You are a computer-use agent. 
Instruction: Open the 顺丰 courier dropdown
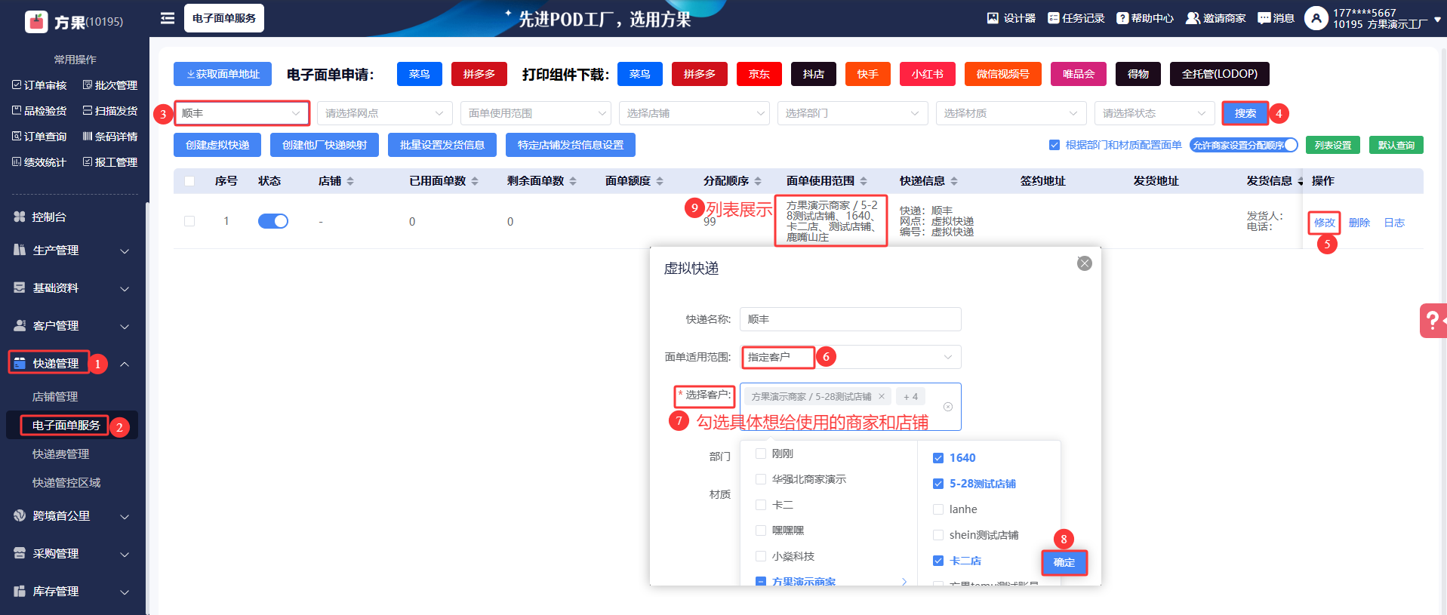click(x=242, y=113)
